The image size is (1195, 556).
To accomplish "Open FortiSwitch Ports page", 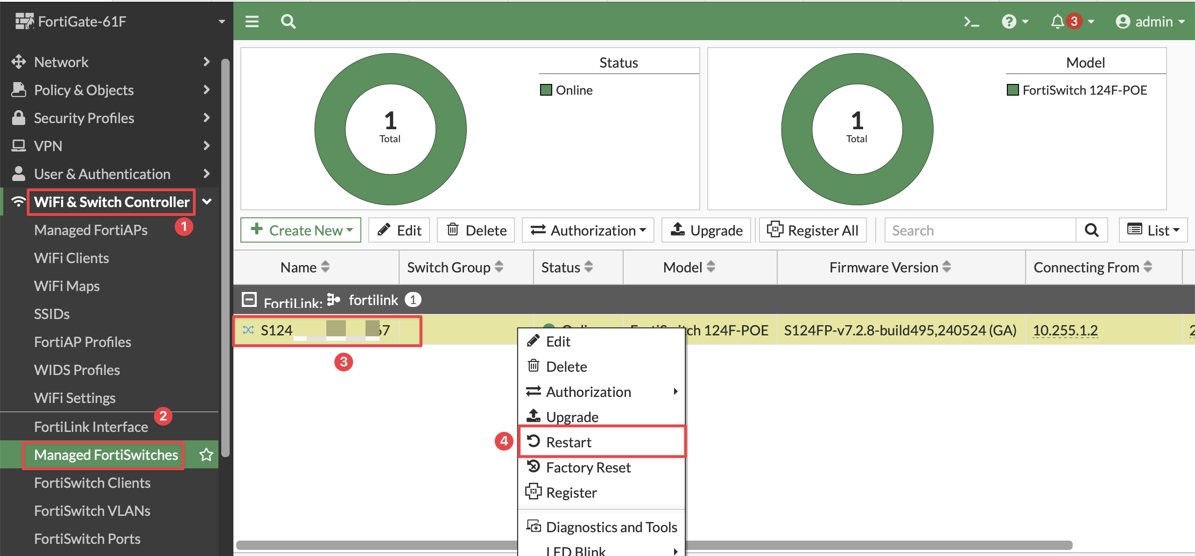I will 87,539.
